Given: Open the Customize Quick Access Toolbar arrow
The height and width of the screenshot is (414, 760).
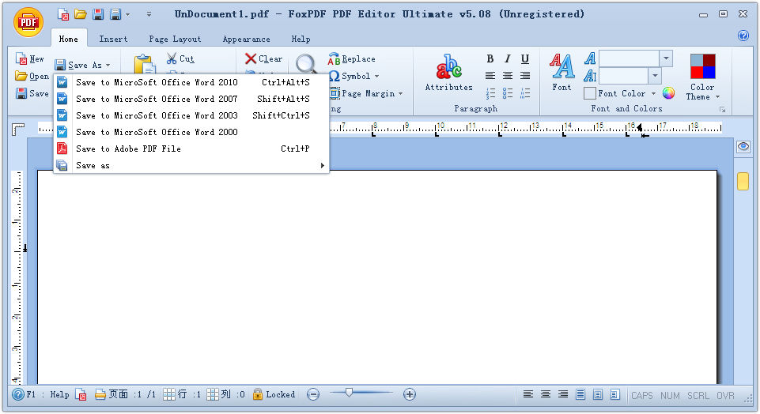Looking at the screenshot, I should tap(149, 14).
